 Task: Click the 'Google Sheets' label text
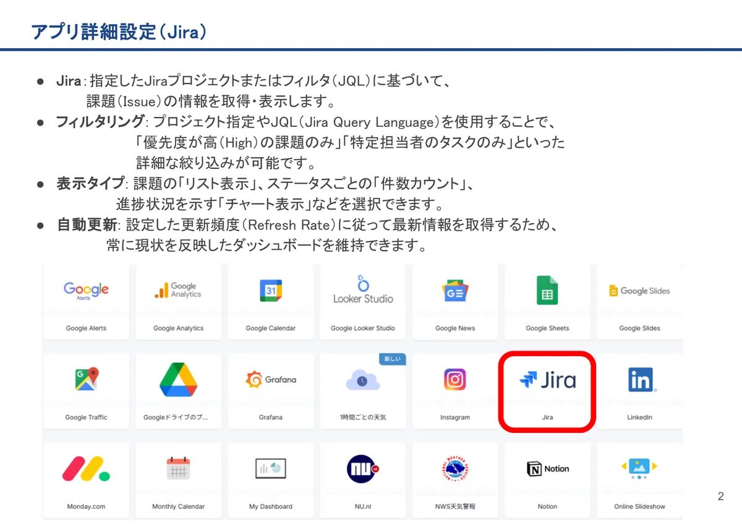(547, 328)
